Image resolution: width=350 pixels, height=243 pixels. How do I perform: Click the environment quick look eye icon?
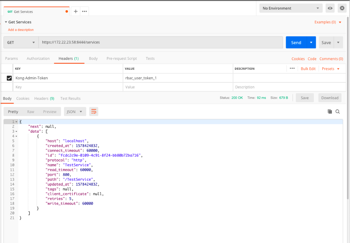click(330, 8)
